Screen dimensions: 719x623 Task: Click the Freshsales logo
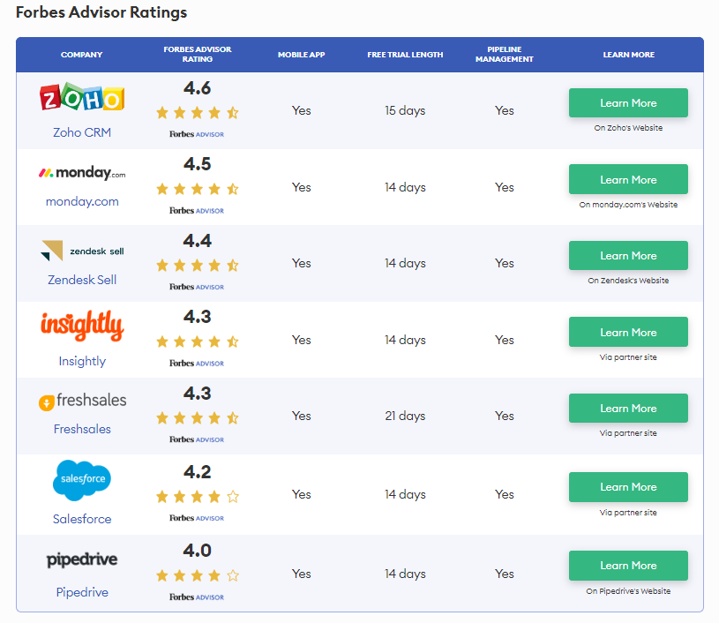click(x=82, y=402)
